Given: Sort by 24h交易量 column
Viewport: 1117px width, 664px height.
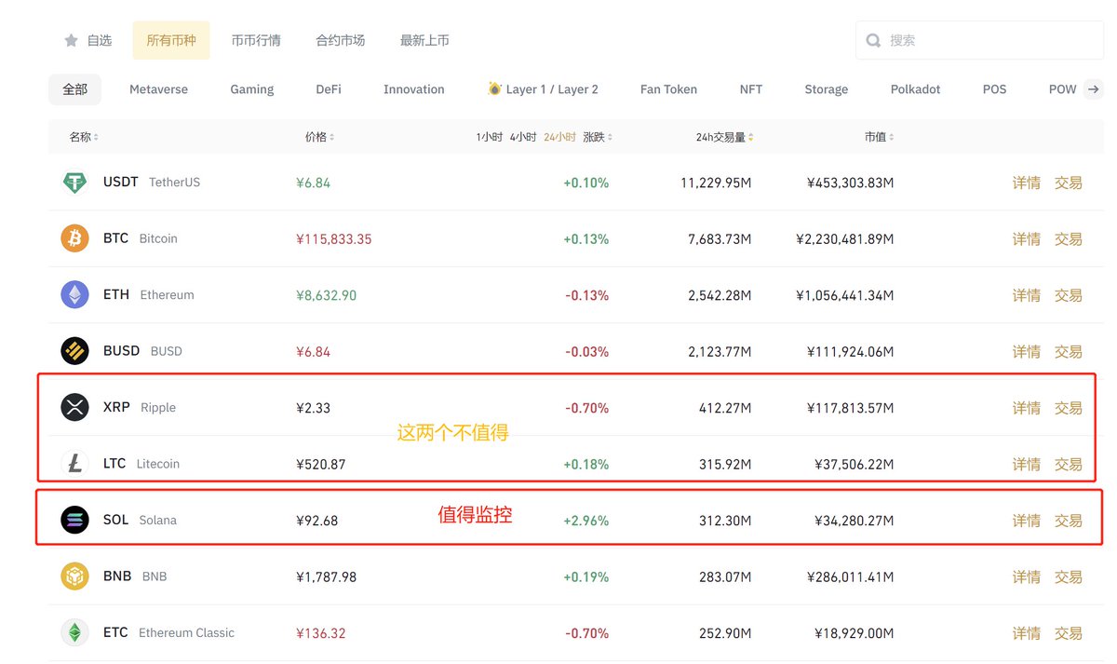Looking at the screenshot, I should (x=725, y=137).
